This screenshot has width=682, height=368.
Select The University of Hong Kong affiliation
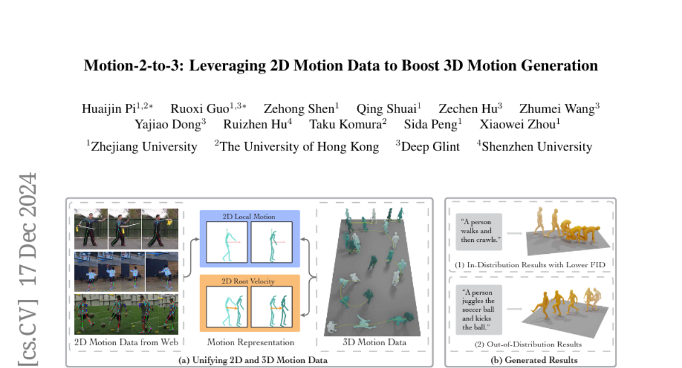(x=296, y=147)
